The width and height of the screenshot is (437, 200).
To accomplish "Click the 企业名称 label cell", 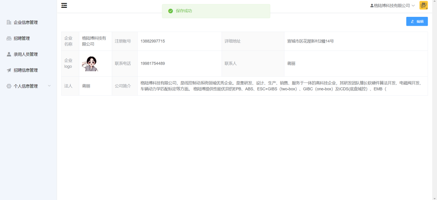I will tap(70, 41).
